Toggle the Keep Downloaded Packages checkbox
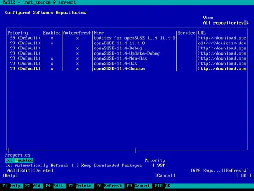The height and width of the screenshot is (191, 254). [107, 166]
